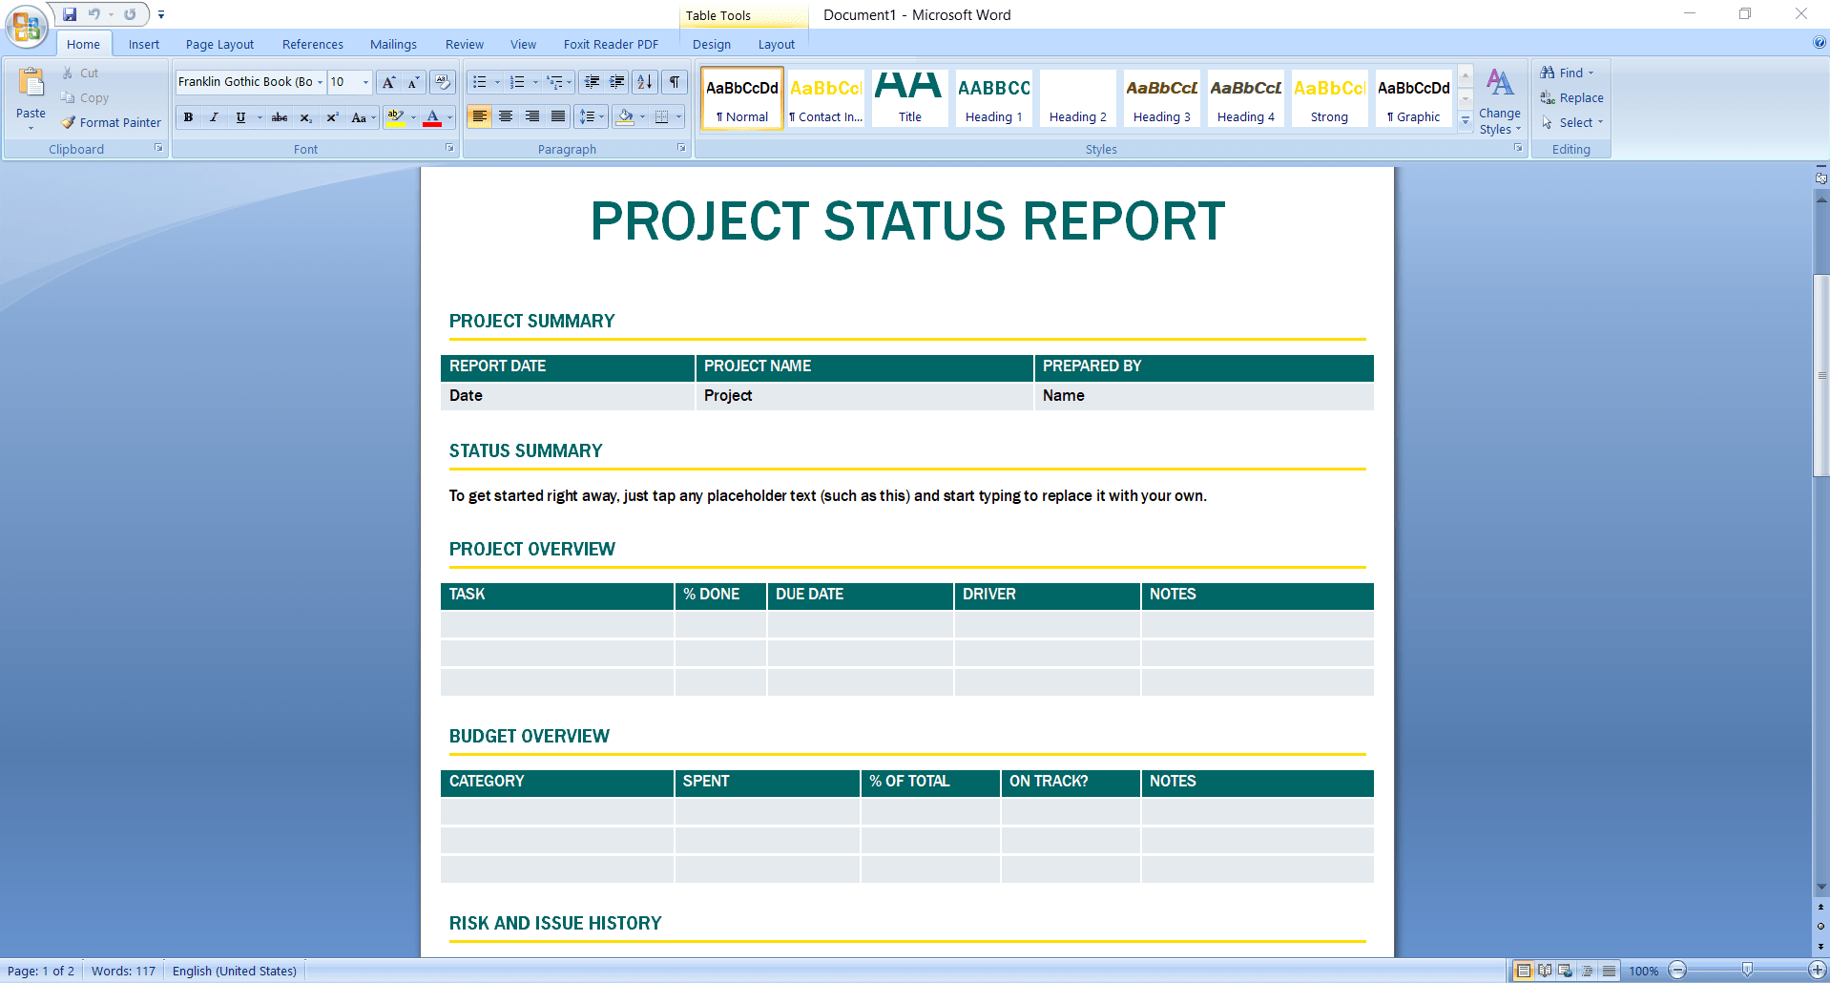This screenshot has height=983, width=1830.
Task: Apply strikethrough to text
Action: tap(279, 117)
